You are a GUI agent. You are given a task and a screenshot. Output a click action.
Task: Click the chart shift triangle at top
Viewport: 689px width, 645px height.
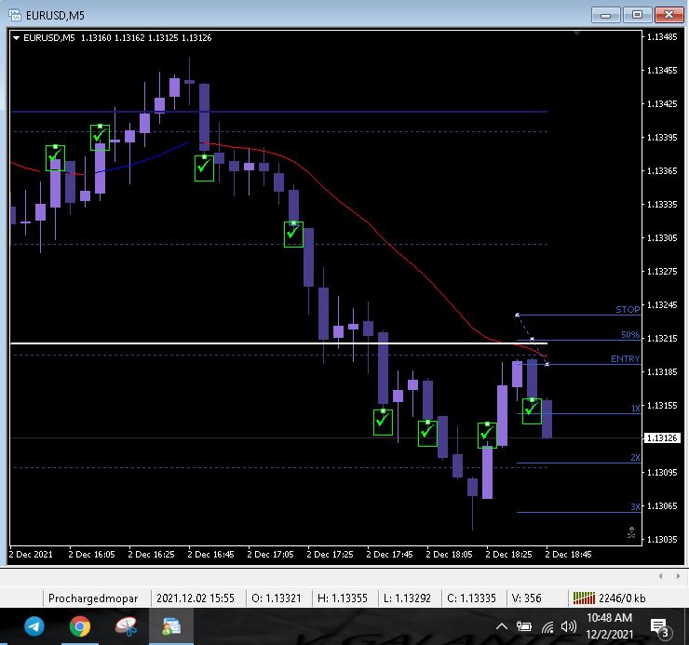(x=576, y=34)
